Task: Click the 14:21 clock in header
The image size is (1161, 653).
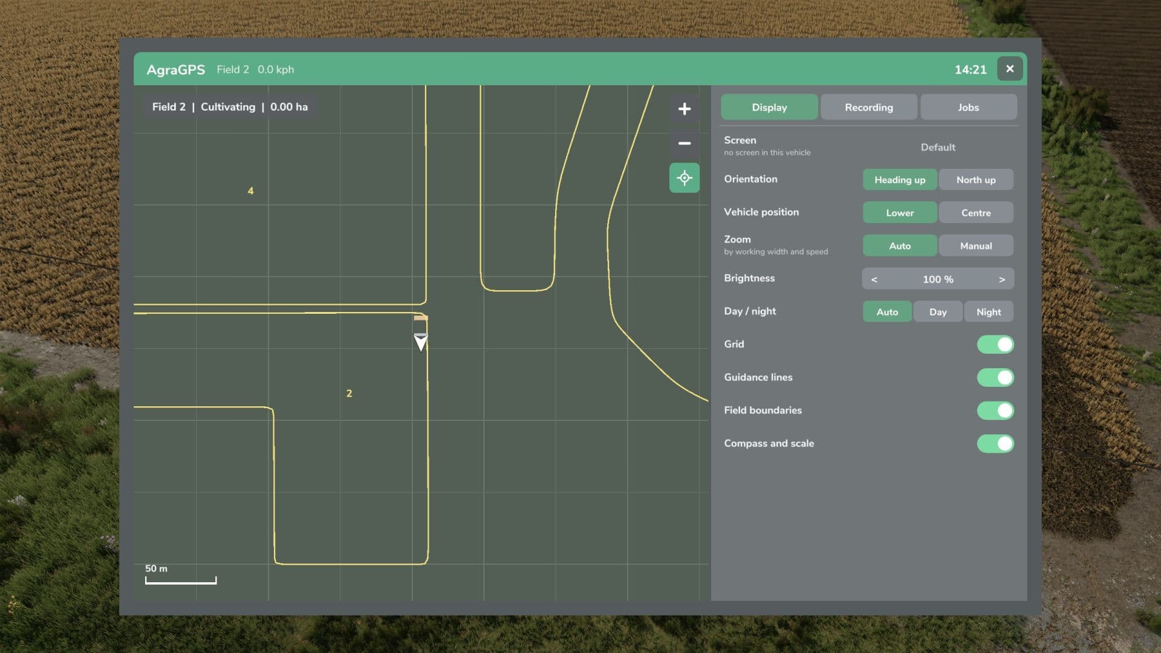Action: 971,70
